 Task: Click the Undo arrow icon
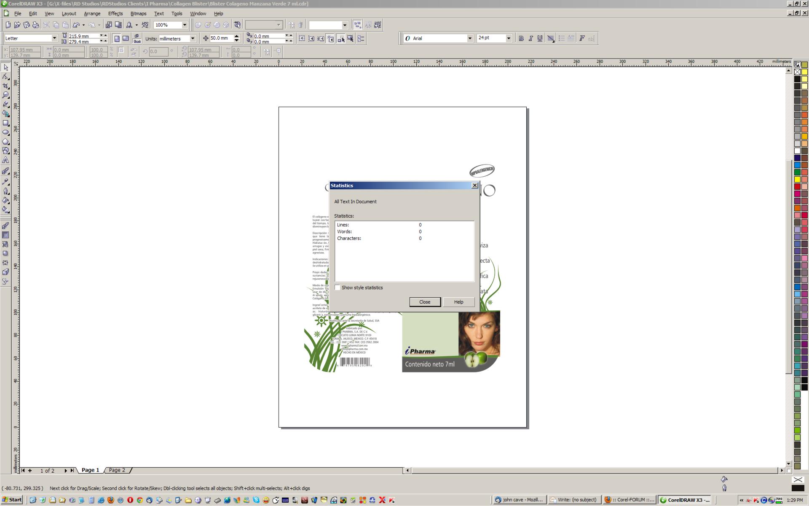[x=76, y=25]
